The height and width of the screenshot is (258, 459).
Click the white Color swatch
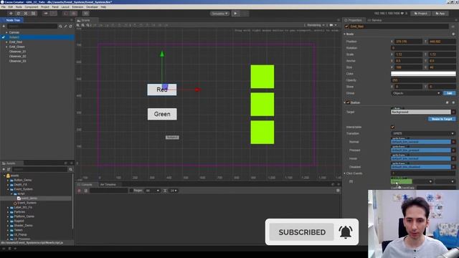(423, 74)
